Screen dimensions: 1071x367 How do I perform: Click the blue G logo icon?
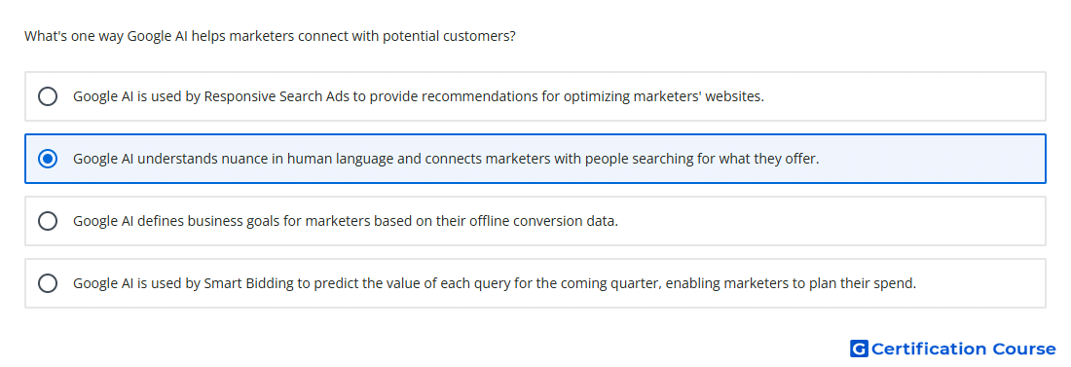click(859, 349)
